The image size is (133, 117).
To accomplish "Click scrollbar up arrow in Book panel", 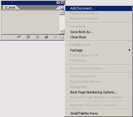I will [62, 13].
